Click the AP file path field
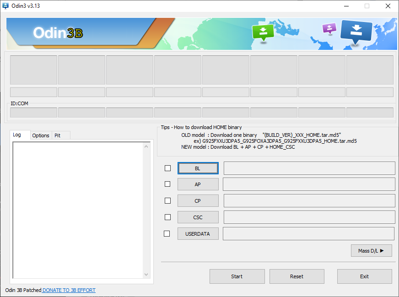Viewport: 399px width, 297px height. pos(309,184)
